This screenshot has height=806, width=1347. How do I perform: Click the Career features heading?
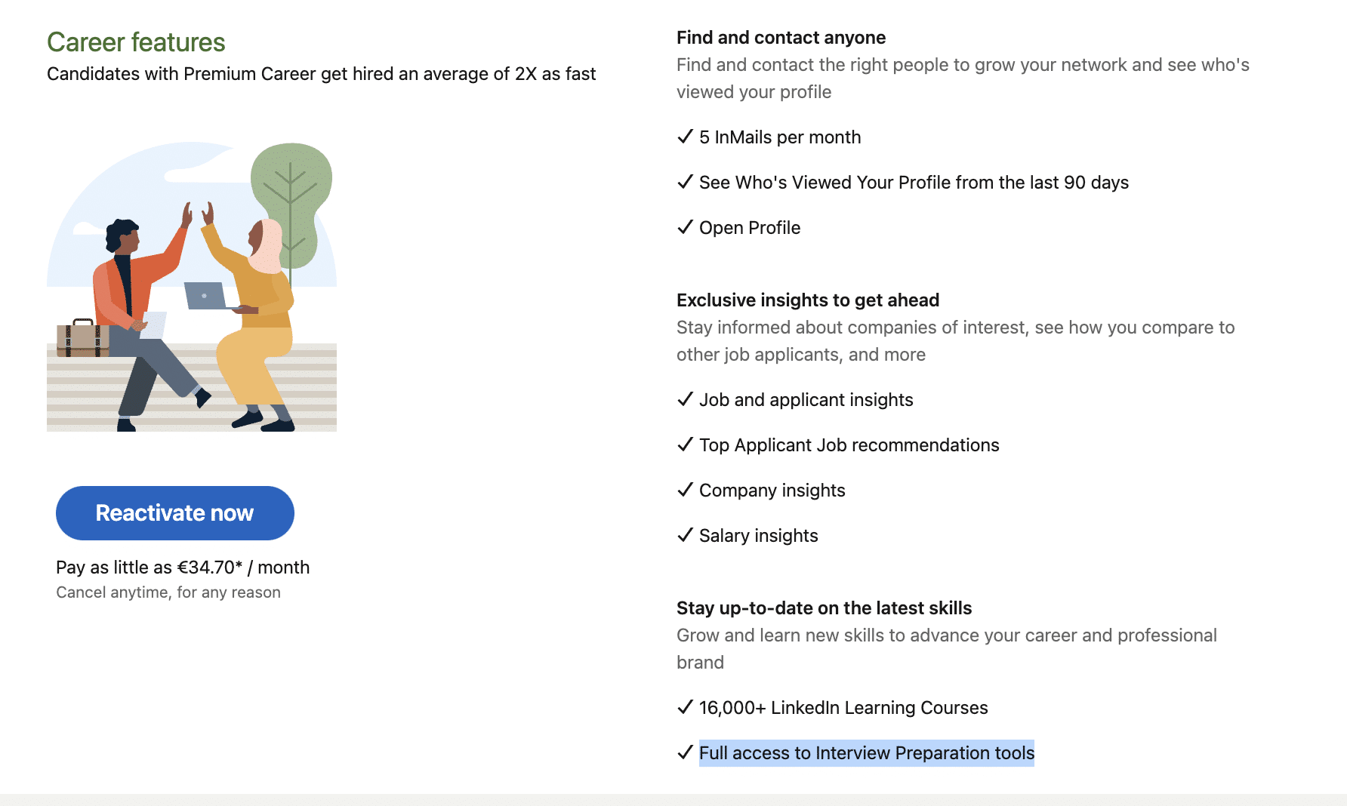click(x=135, y=42)
